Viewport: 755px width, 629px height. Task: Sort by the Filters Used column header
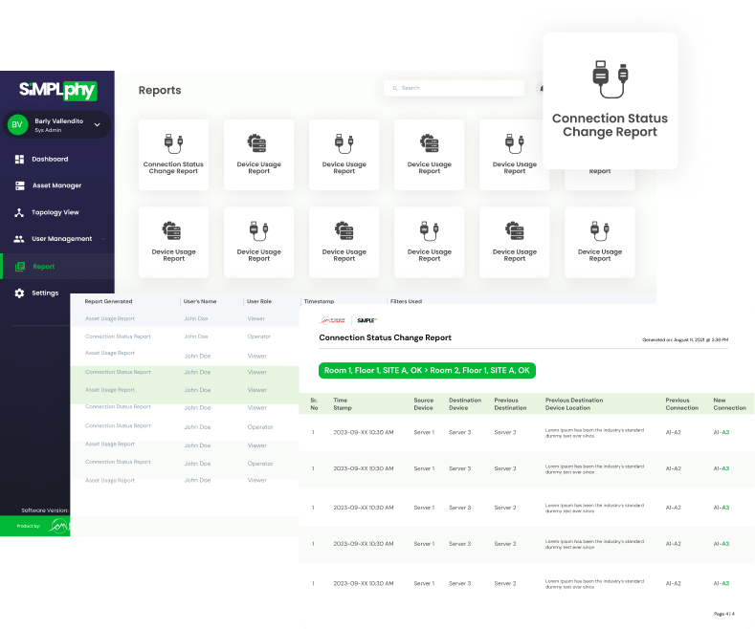tap(406, 301)
